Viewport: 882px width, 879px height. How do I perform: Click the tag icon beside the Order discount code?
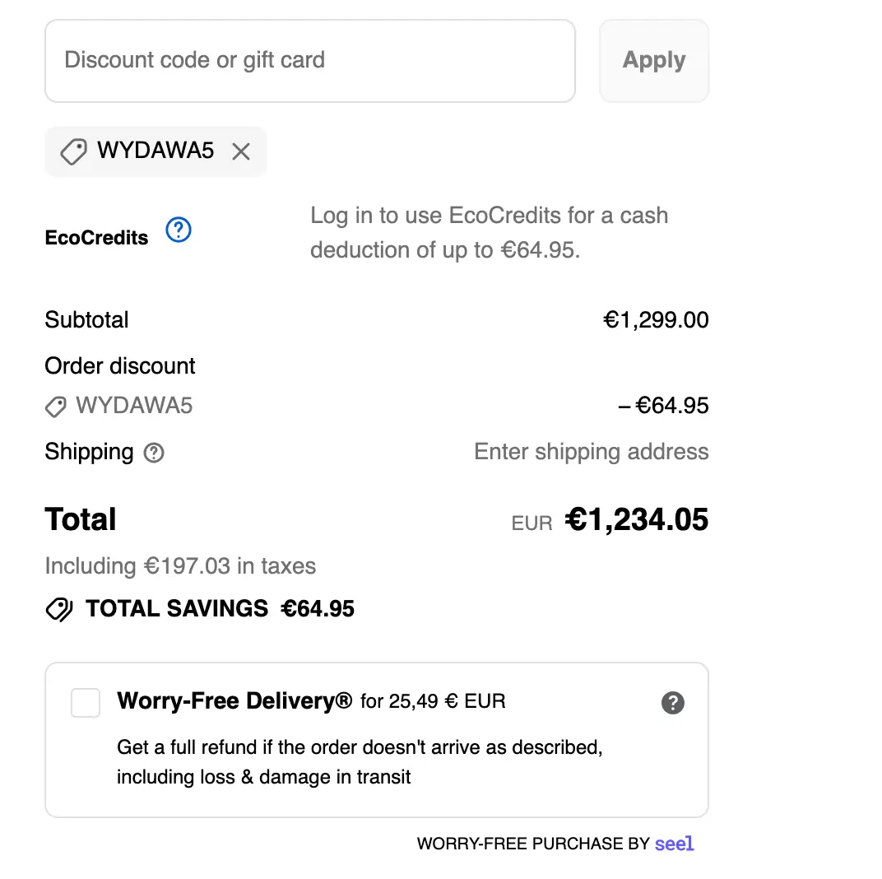pos(56,406)
